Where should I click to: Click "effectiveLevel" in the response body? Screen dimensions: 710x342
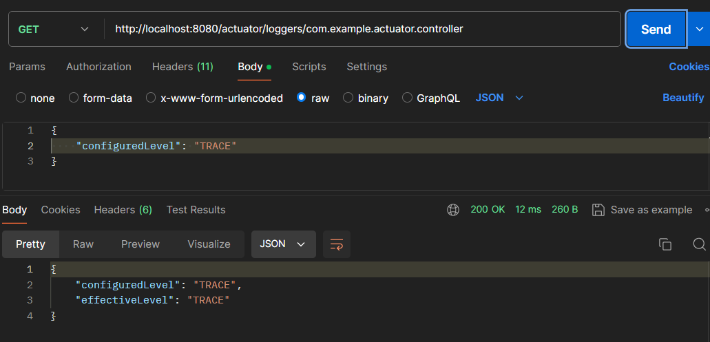tap(125, 301)
